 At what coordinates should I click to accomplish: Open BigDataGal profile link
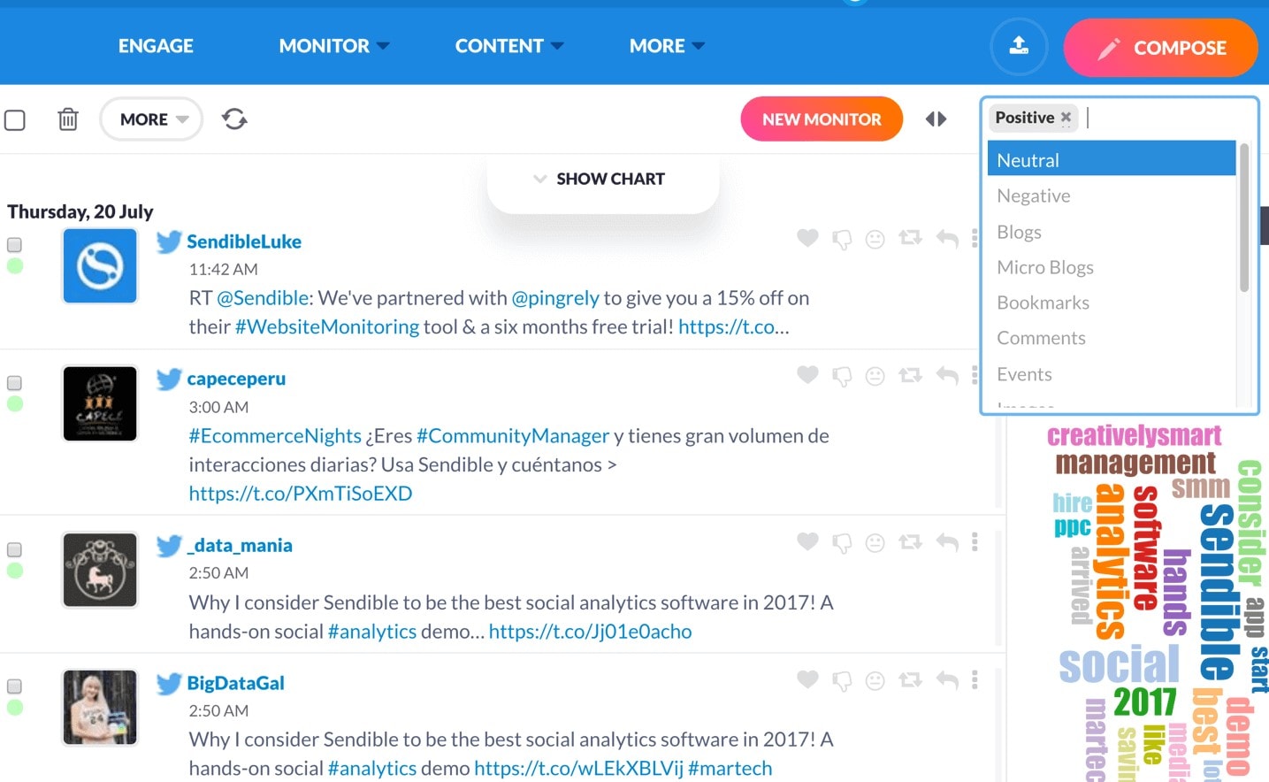[x=235, y=683]
